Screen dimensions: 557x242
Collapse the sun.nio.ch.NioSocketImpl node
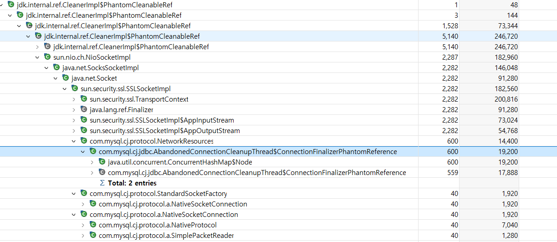point(37,57)
